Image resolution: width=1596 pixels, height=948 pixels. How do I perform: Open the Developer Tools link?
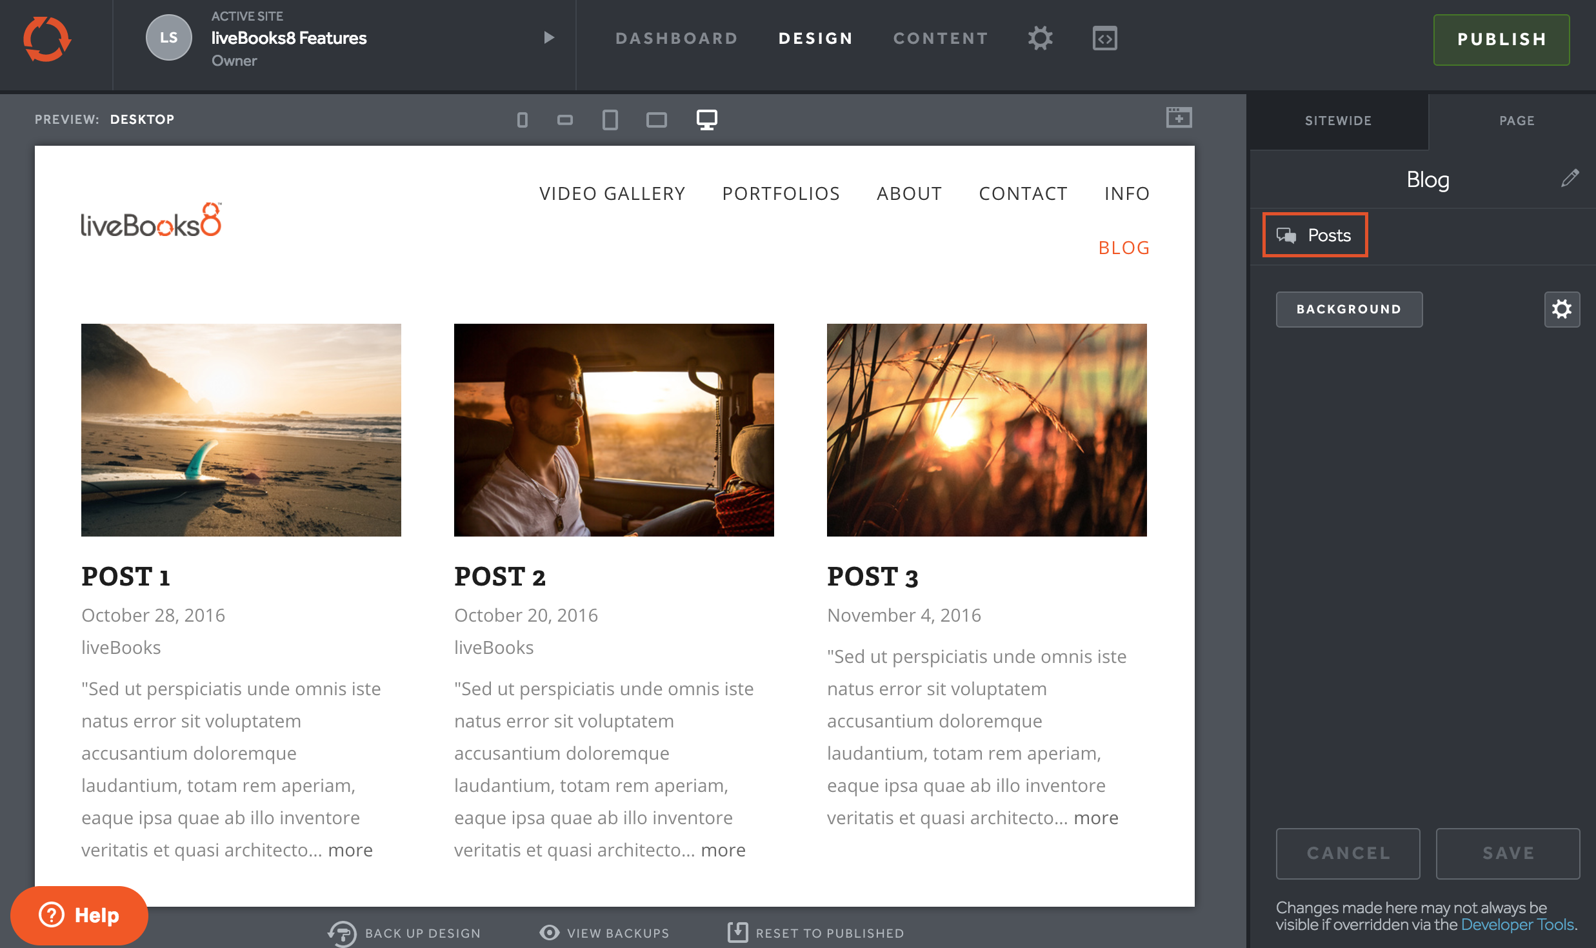1517,925
